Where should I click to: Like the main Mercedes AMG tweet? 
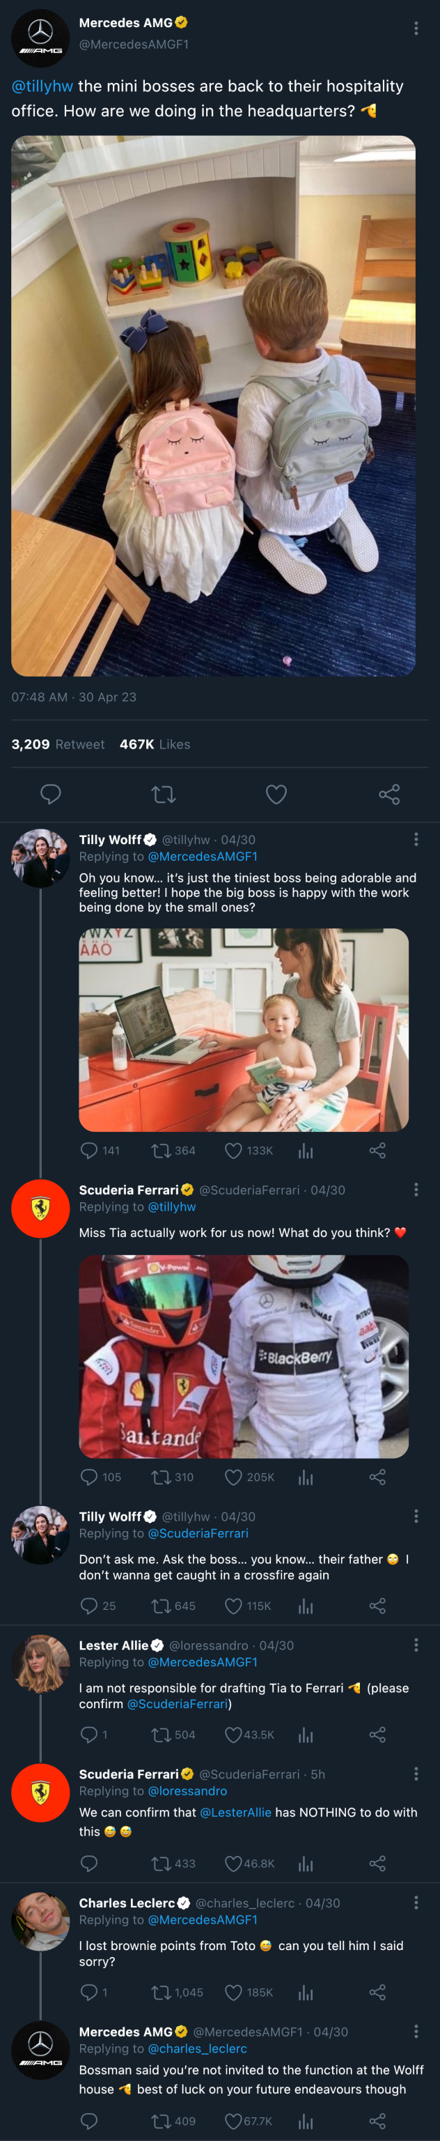click(276, 795)
